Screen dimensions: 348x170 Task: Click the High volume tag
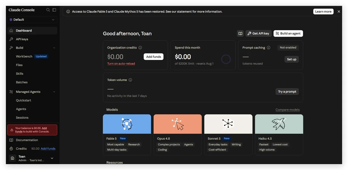pyautogui.click(x=267, y=150)
